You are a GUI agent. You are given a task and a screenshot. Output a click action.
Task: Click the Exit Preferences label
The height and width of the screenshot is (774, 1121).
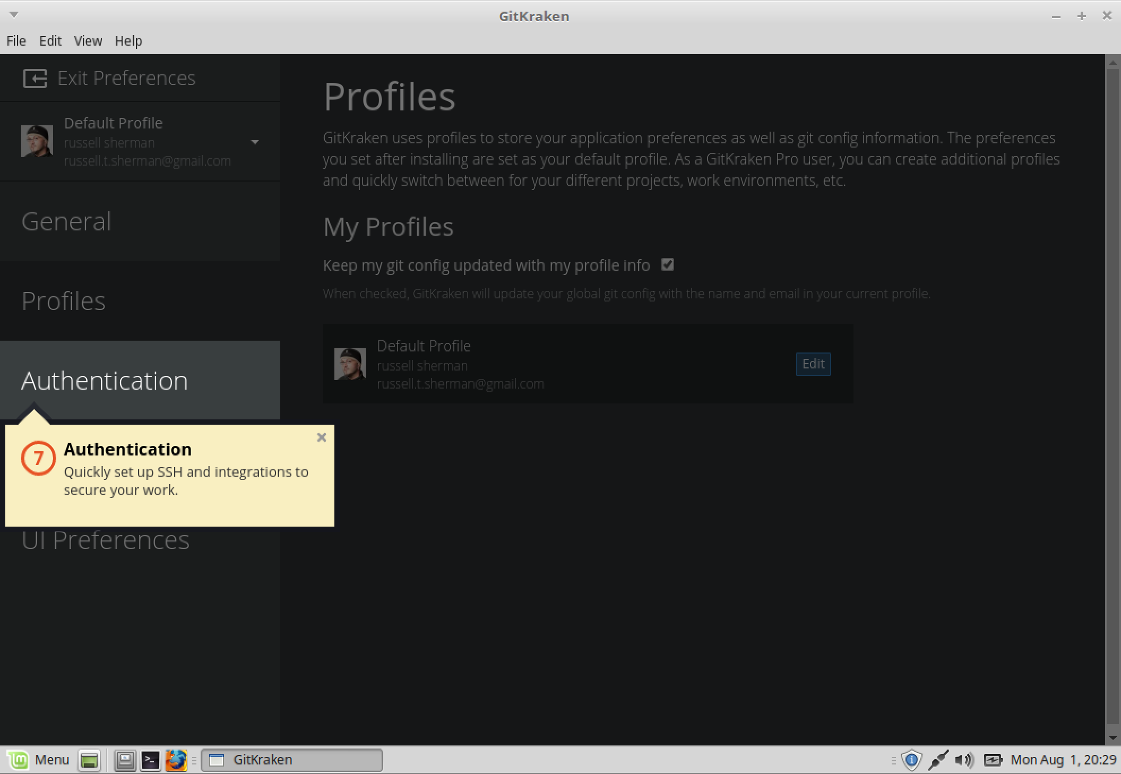point(126,79)
